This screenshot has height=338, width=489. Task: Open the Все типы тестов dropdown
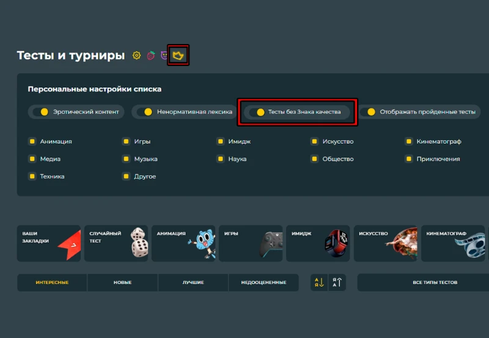(423, 282)
